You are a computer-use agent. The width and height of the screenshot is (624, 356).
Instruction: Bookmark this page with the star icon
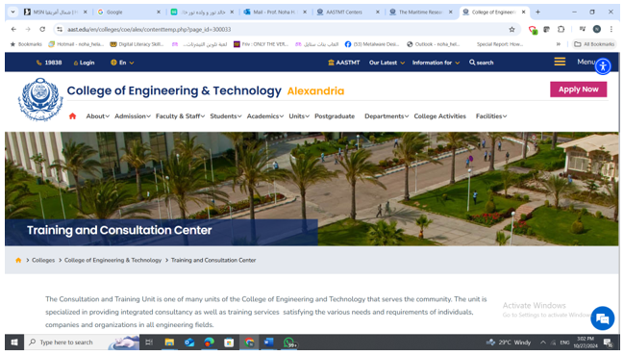click(x=512, y=29)
